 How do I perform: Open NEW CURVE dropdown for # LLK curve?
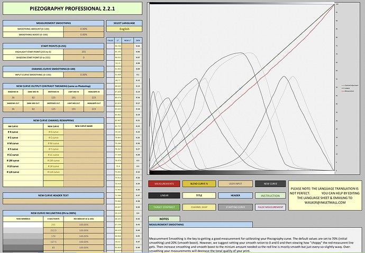pos(53,172)
